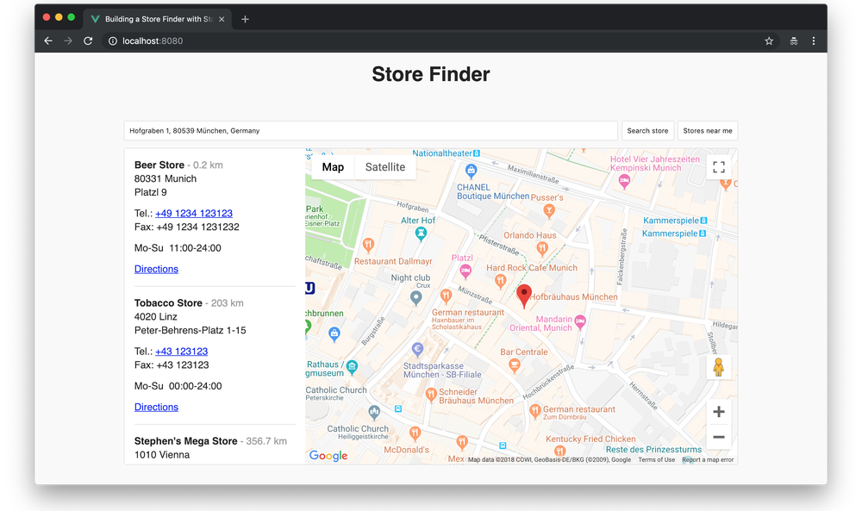Click the Hard Rock Cafe restaurant marker
The width and height of the screenshot is (862, 511).
tap(500, 281)
